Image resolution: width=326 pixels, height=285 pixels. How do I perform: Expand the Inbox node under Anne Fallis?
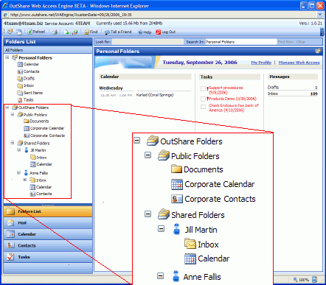(25, 180)
